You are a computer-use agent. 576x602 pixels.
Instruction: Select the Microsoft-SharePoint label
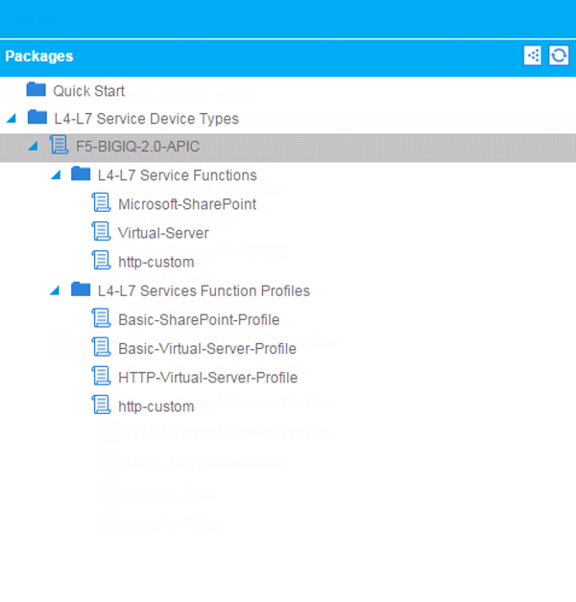(x=187, y=204)
